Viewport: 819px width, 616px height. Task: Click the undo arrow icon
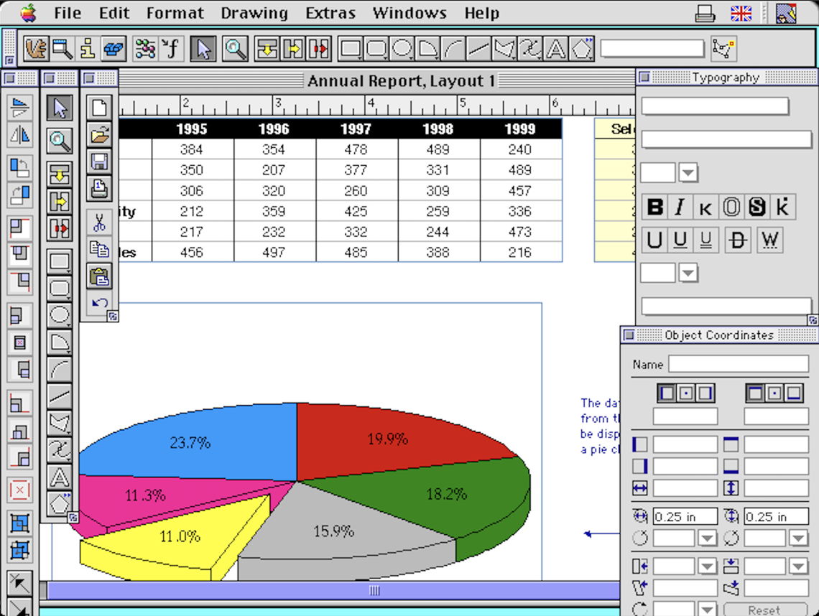(x=99, y=302)
